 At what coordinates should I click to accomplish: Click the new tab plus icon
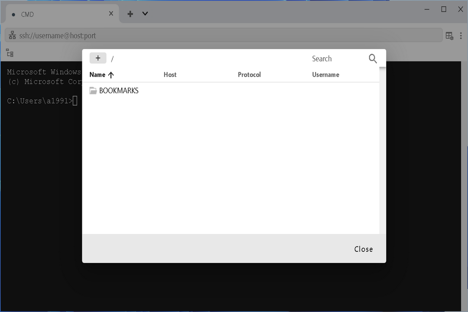pyautogui.click(x=130, y=13)
